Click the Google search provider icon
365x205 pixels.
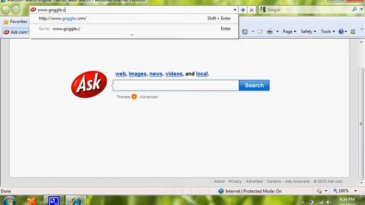click(262, 10)
